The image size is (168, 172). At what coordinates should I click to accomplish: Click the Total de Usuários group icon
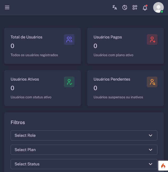69,39
